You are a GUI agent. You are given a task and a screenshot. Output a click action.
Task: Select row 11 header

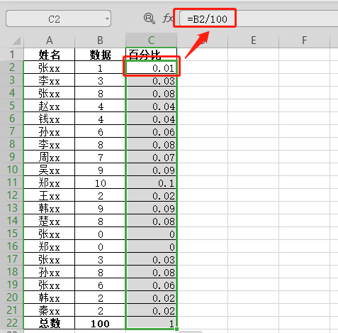[12, 182]
